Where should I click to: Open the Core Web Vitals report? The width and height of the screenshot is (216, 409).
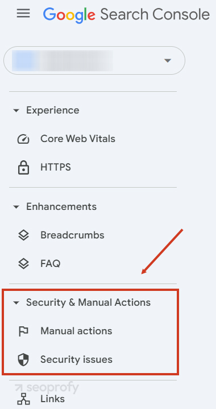coord(78,139)
